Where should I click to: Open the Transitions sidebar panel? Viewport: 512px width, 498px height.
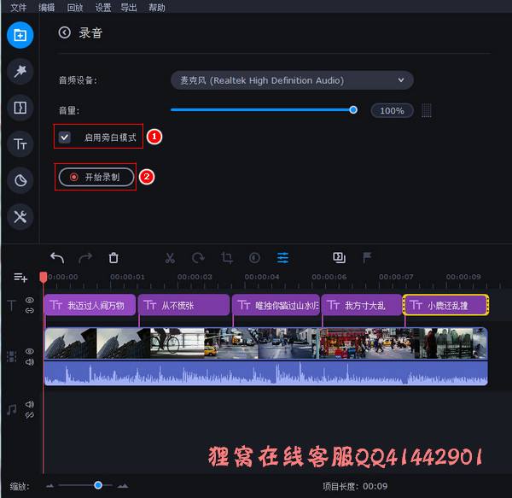pos(20,108)
